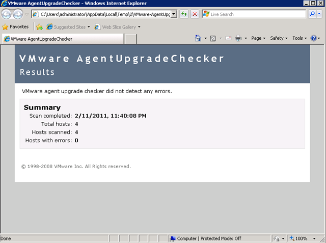
Task: Click the 'Results' page heading
Action: click(x=37, y=72)
